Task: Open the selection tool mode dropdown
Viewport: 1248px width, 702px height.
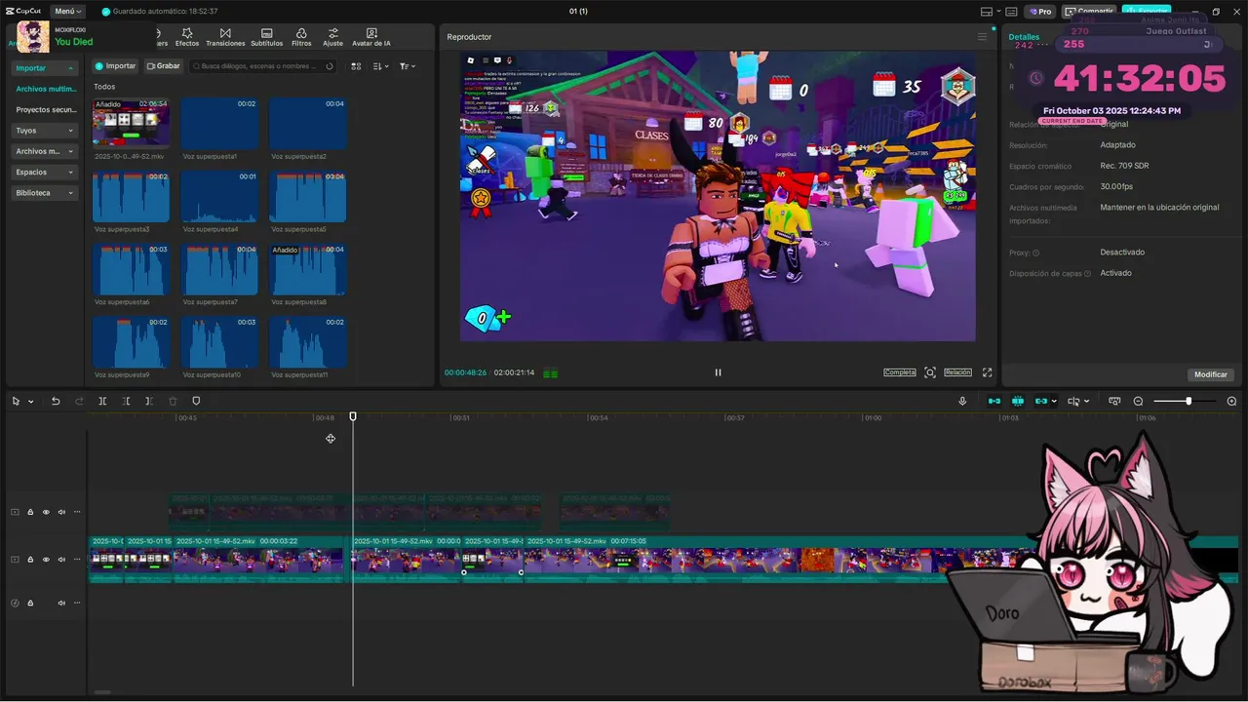Action: pyautogui.click(x=31, y=402)
